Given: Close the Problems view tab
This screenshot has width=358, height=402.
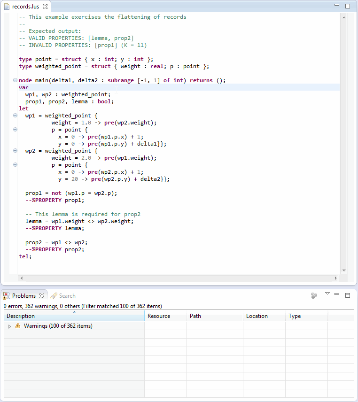Looking at the screenshot, I should (42, 296).
